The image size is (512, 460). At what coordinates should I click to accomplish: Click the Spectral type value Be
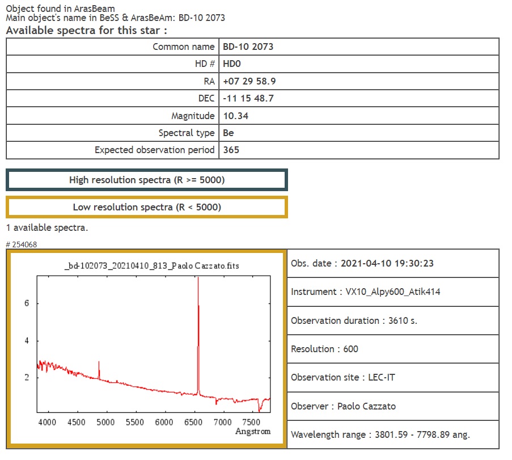(229, 133)
